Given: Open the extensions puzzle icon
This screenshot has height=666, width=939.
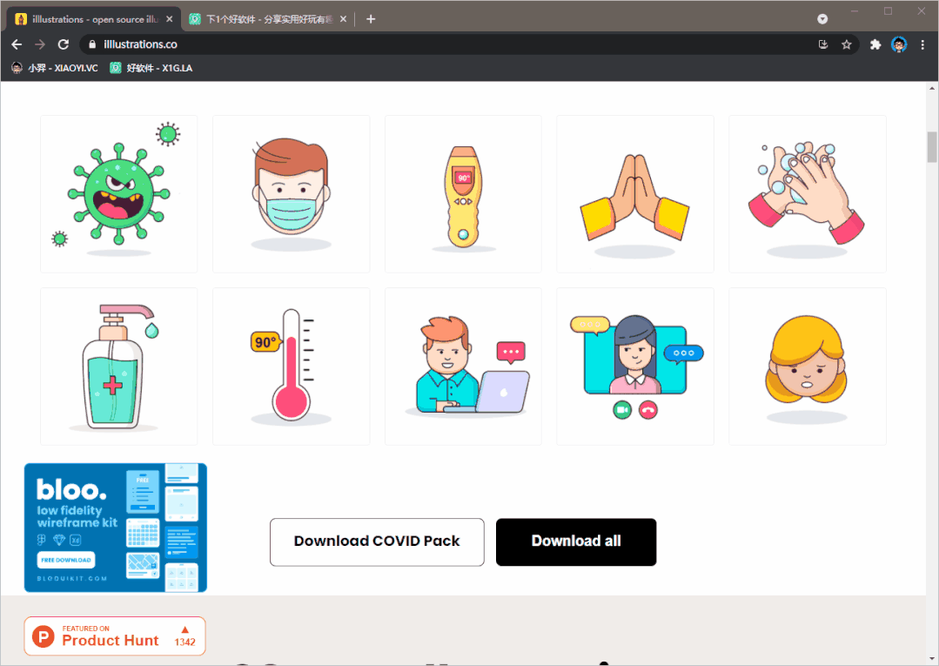Looking at the screenshot, I should (875, 44).
